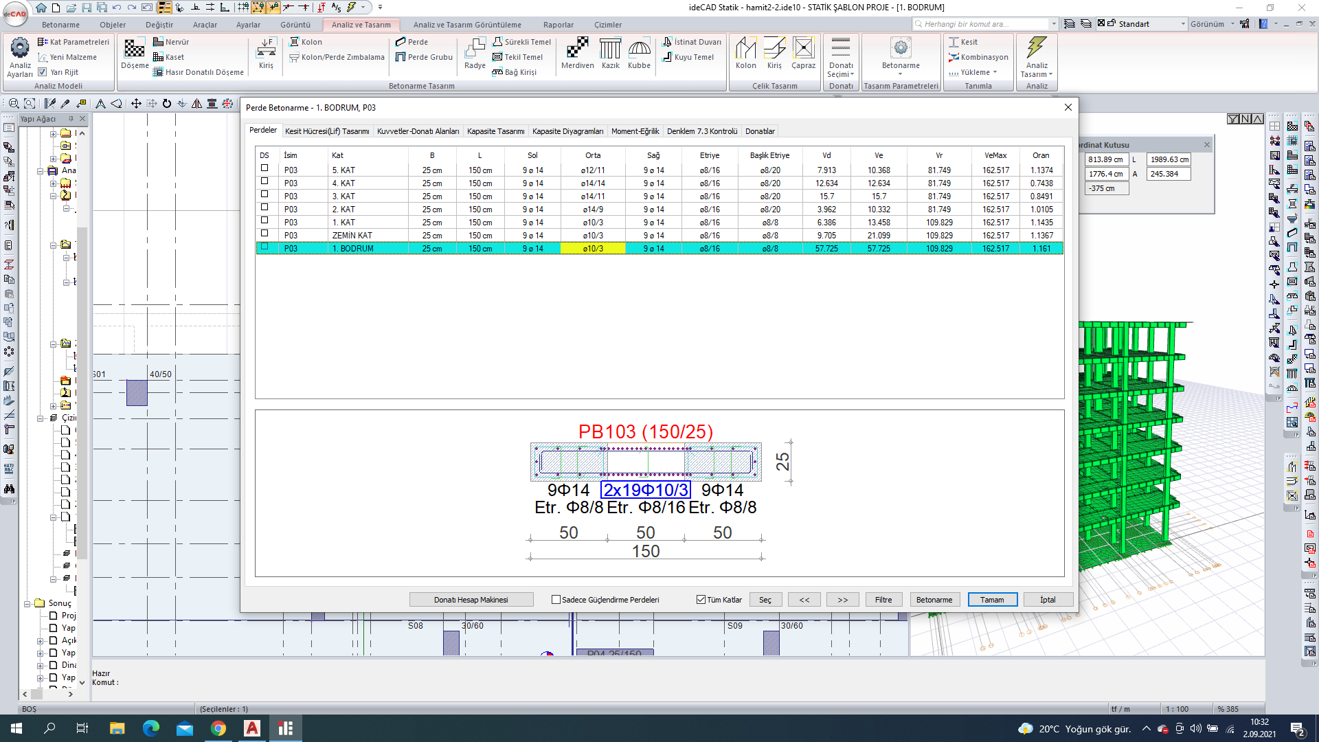Select the rotate tool in toolbar
Screen dimensions: 1319x742
(x=167, y=104)
